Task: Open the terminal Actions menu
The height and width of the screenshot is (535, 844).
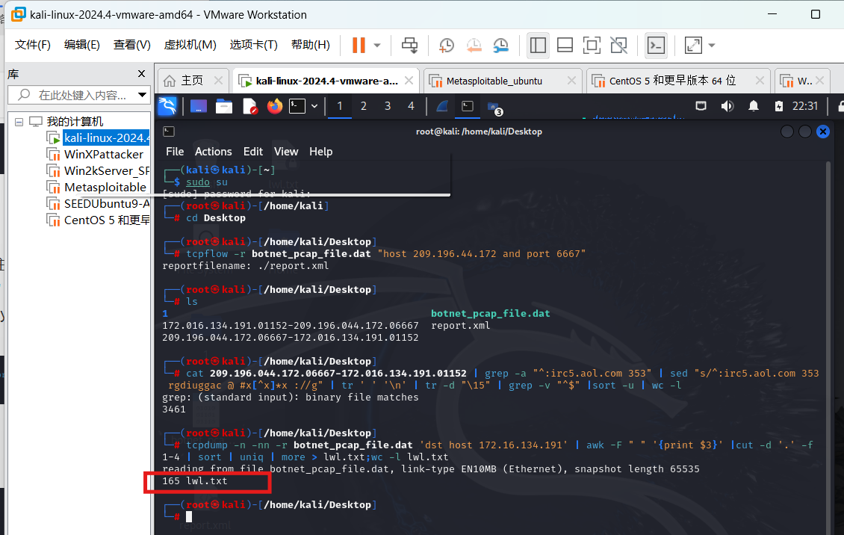Action: (x=213, y=152)
